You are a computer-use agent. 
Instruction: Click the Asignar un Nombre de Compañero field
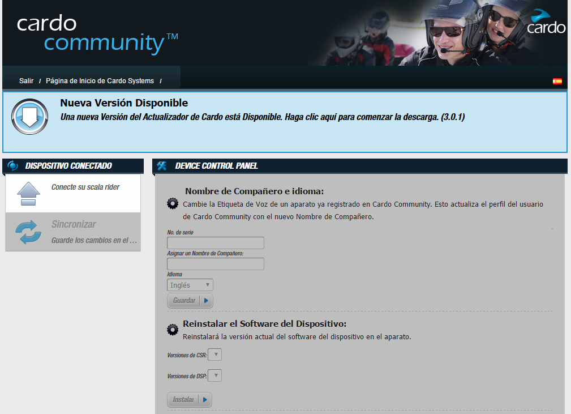(x=216, y=264)
